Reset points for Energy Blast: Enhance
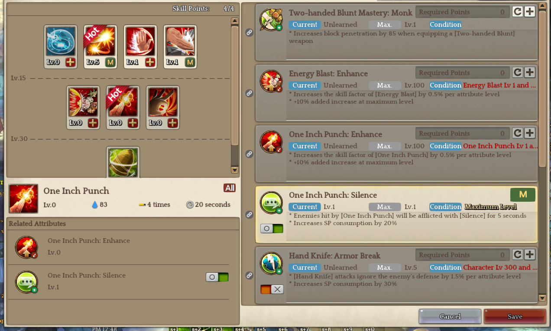 coord(517,72)
